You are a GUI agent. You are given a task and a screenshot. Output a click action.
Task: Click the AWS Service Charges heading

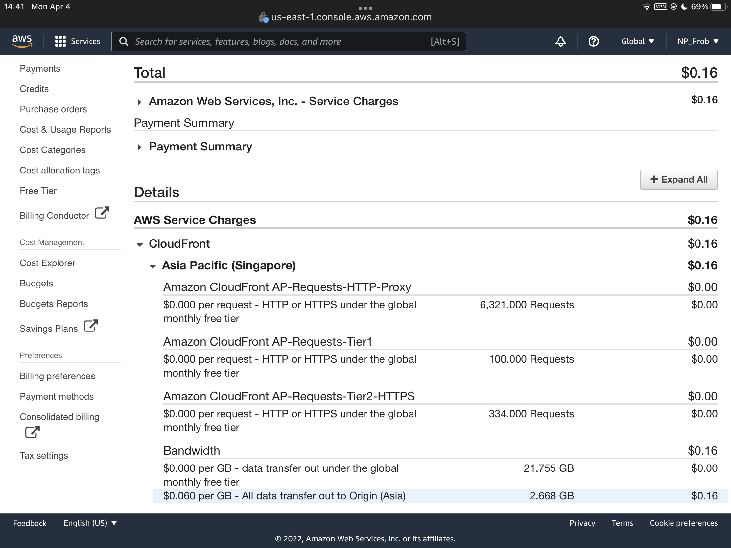(x=195, y=220)
